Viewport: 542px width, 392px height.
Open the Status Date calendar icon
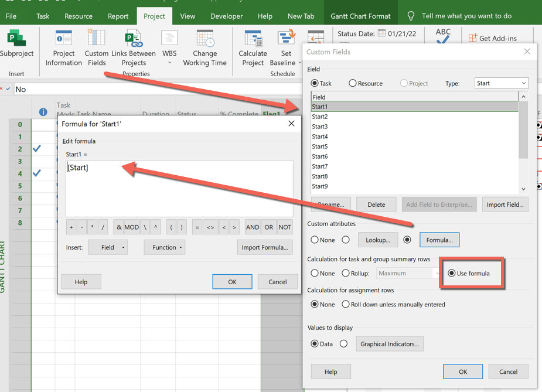(381, 33)
